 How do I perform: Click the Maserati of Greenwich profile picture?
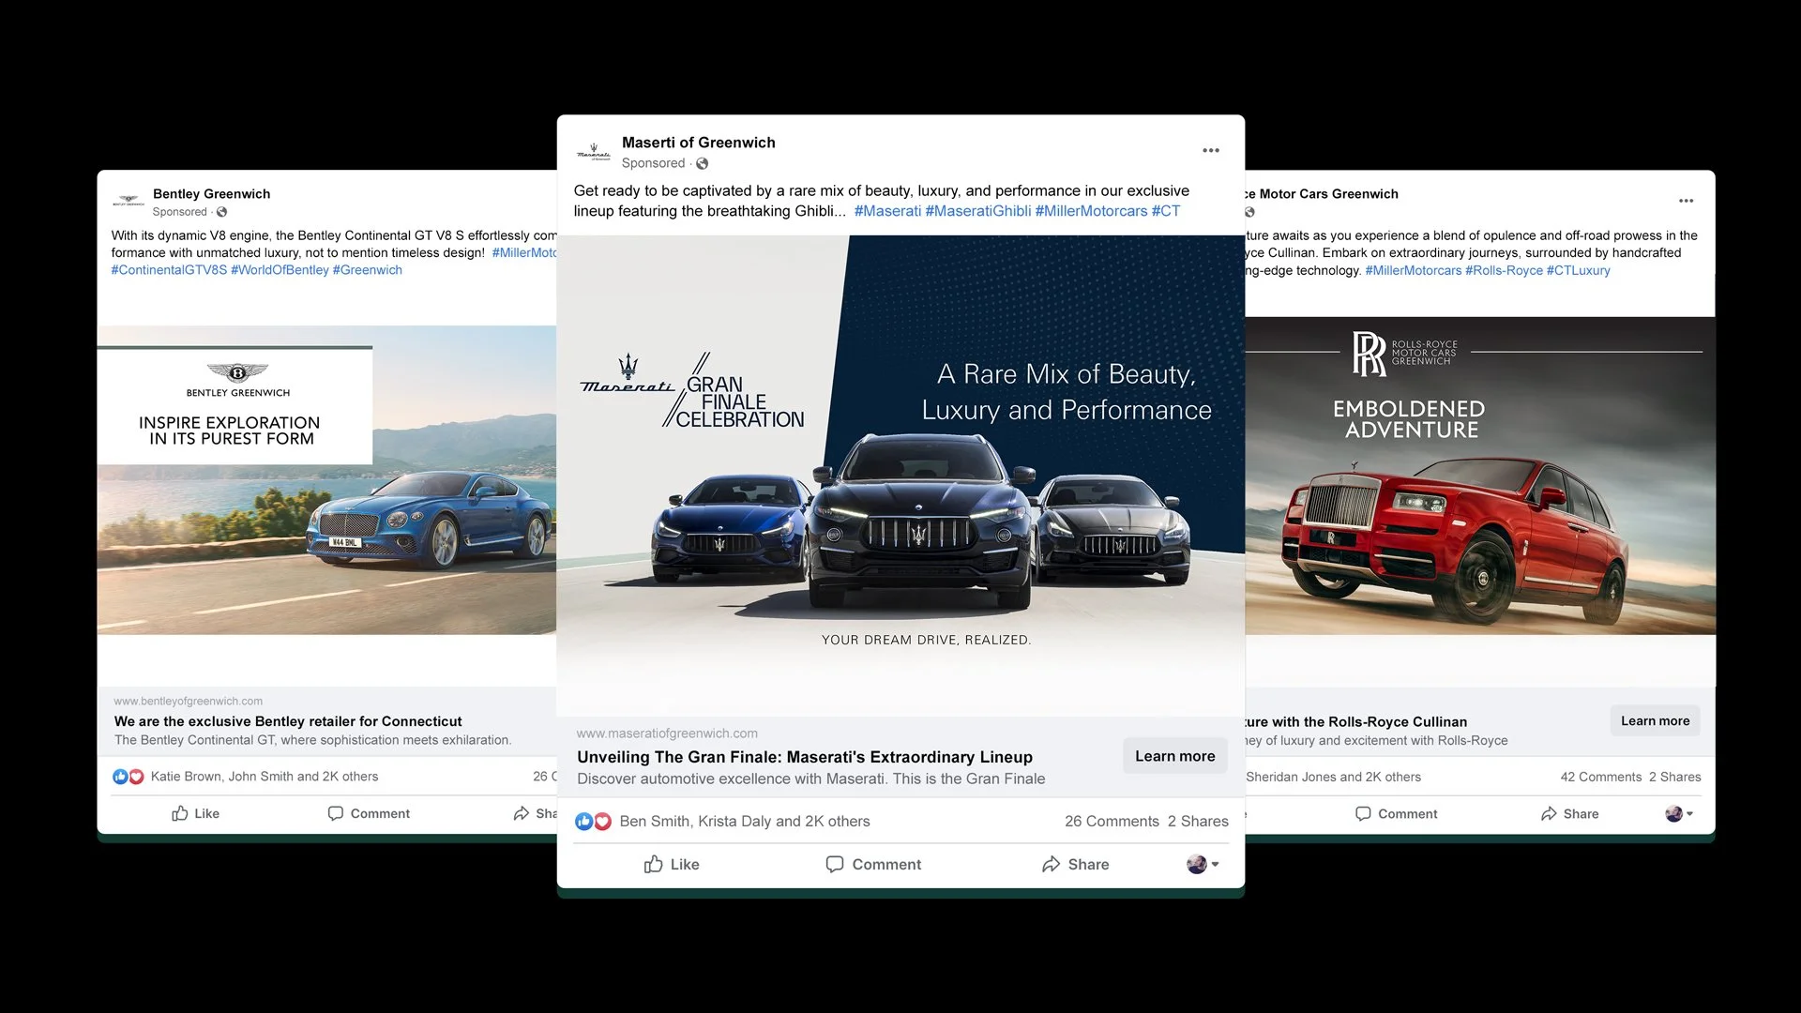pos(594,152)
